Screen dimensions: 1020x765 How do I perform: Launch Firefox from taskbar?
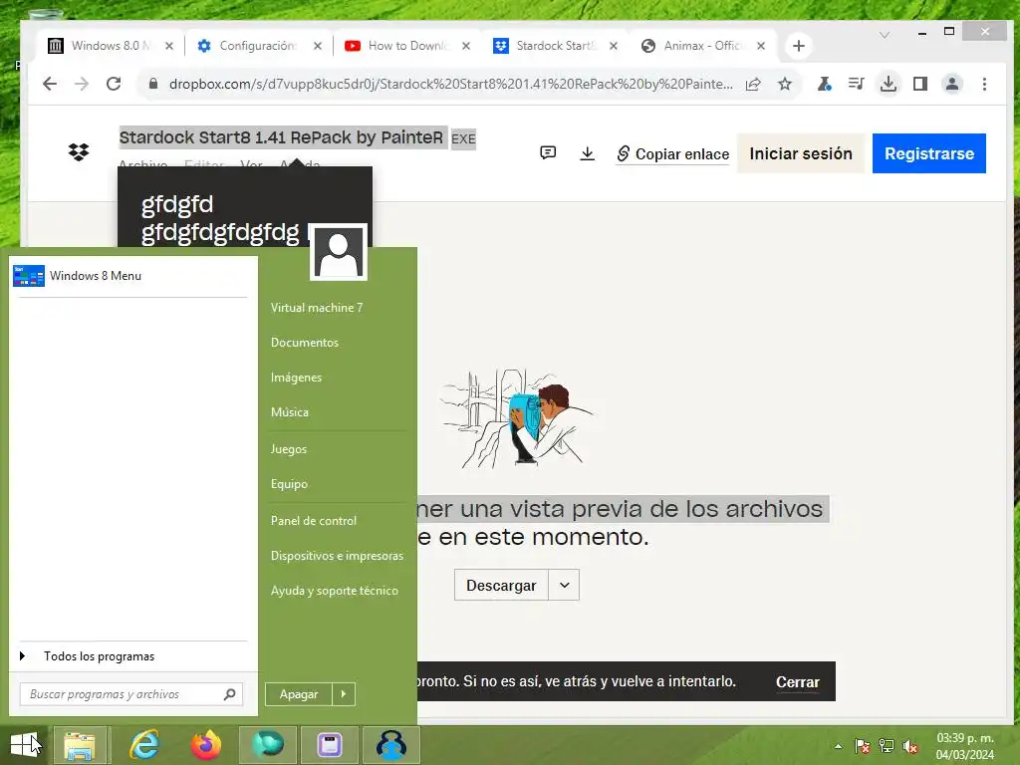(205, 745)
